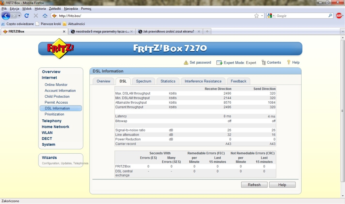Open the Contents sitemap link

coord(271,62)
